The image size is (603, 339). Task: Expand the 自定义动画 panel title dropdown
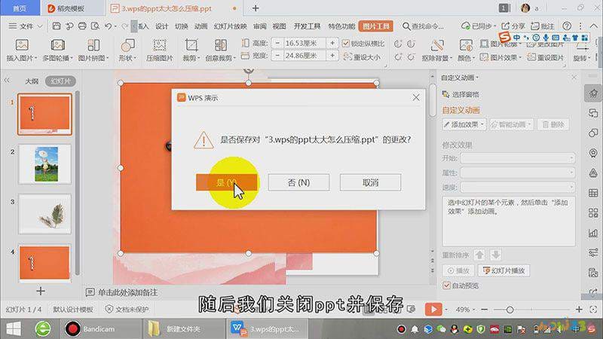[x=460, y=78]
